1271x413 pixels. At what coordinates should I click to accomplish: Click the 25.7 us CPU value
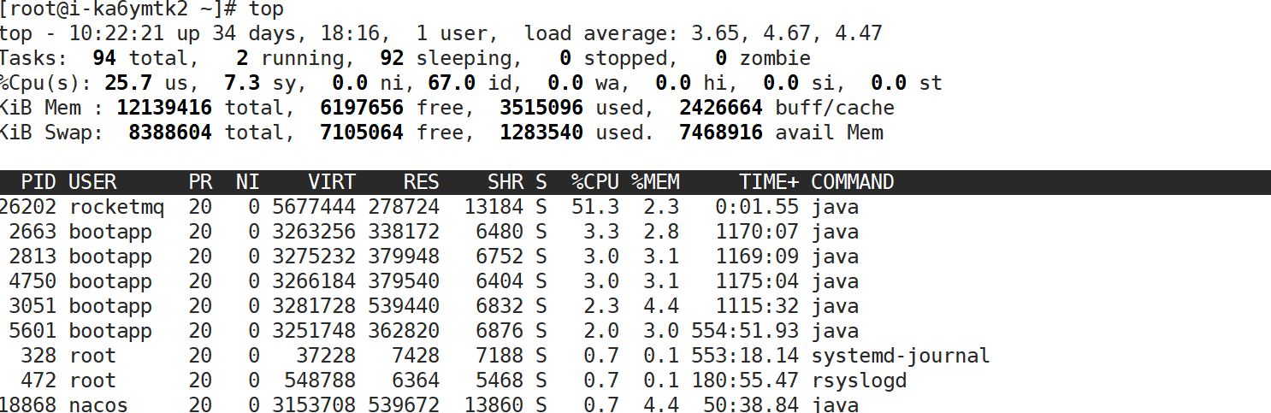click(128, 83)
